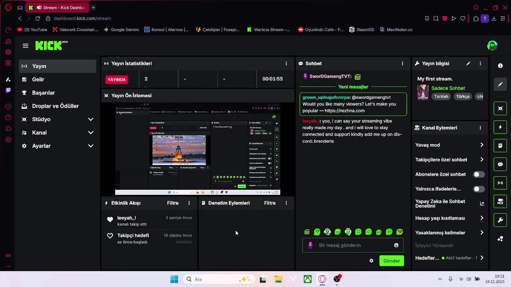This screenshot has width=511, height=287.
Task: Click the Takipçi hedefi progress bar
Action: tap(184, 242)
